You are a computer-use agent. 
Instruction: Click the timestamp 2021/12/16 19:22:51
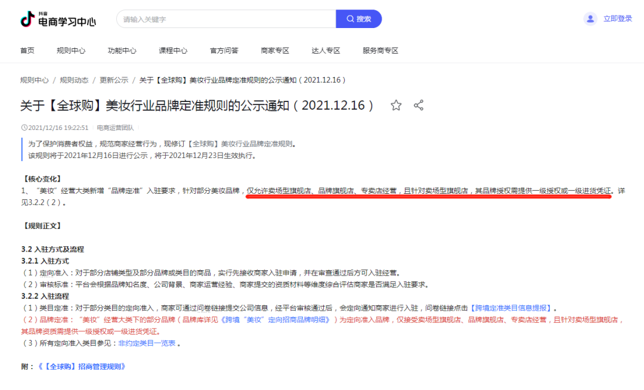point(58,128)
